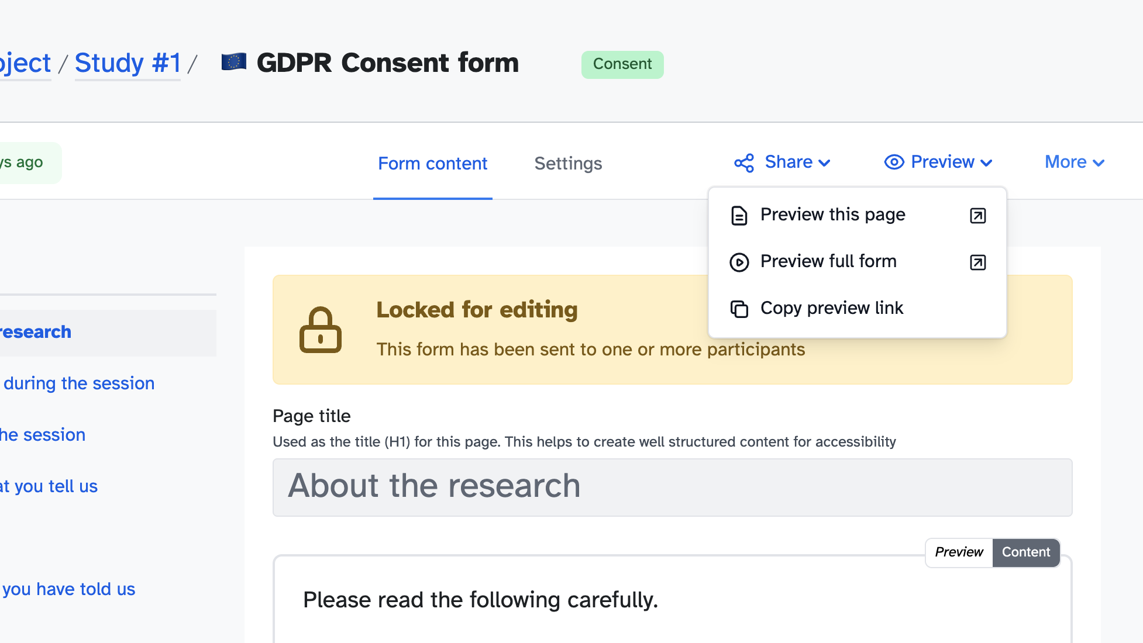Screen dimensions: 1143x643
Task: Go to Study #1 breadcrumb link
Action: coord(128,63)
